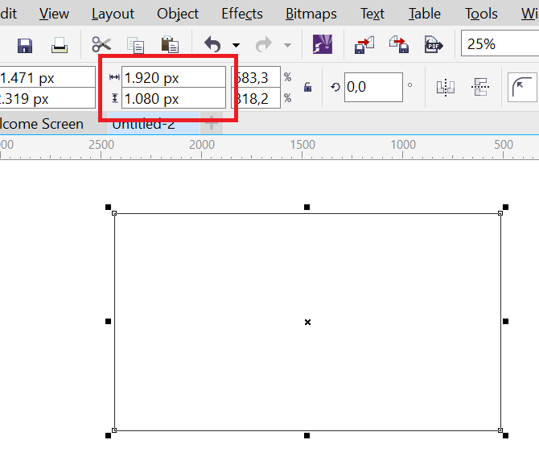Click the bottom-left selection handle of rectangle
The height and width of the screenshot is (473, 539).
tap(108, 435)
